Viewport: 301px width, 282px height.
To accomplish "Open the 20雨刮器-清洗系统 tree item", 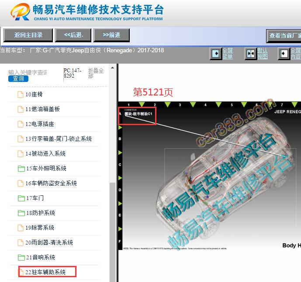I will coord(49,242).
